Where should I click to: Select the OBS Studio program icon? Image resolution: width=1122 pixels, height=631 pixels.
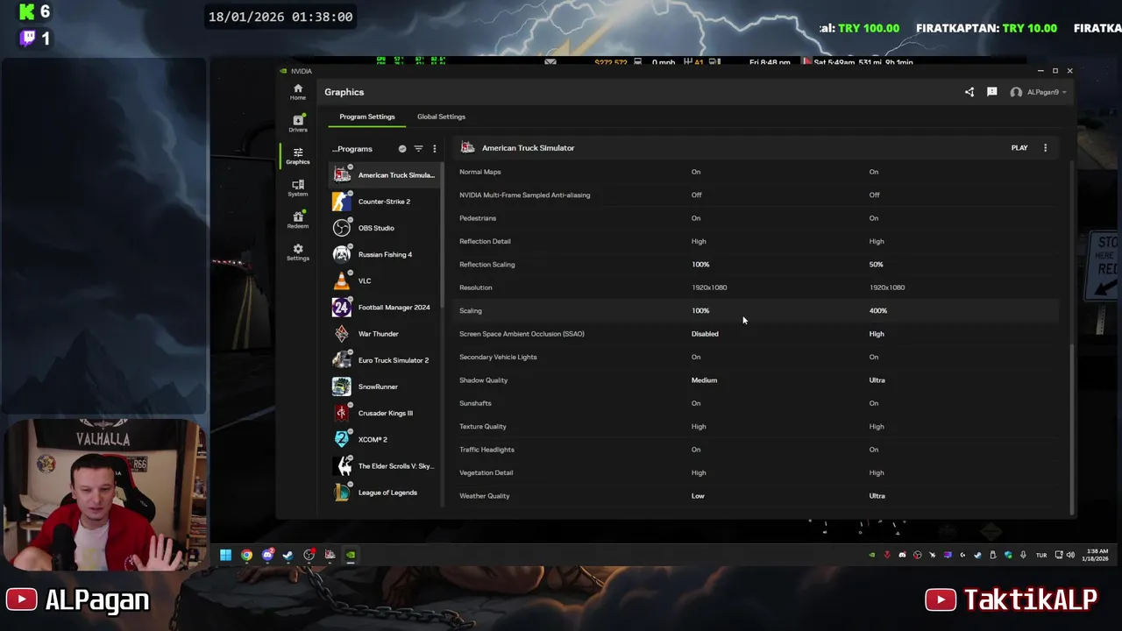coord(341,228)
